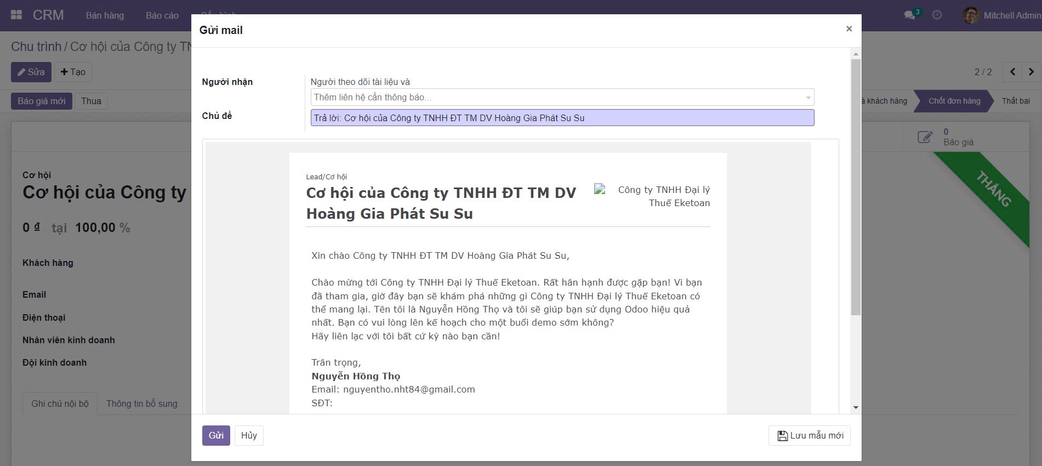Select the Chốt đơn hàng stage
The image size is (1042, 466).
[954, 101]
